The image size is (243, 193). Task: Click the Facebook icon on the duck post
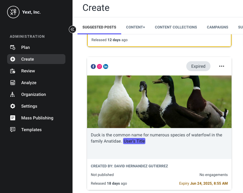(93, 66)
